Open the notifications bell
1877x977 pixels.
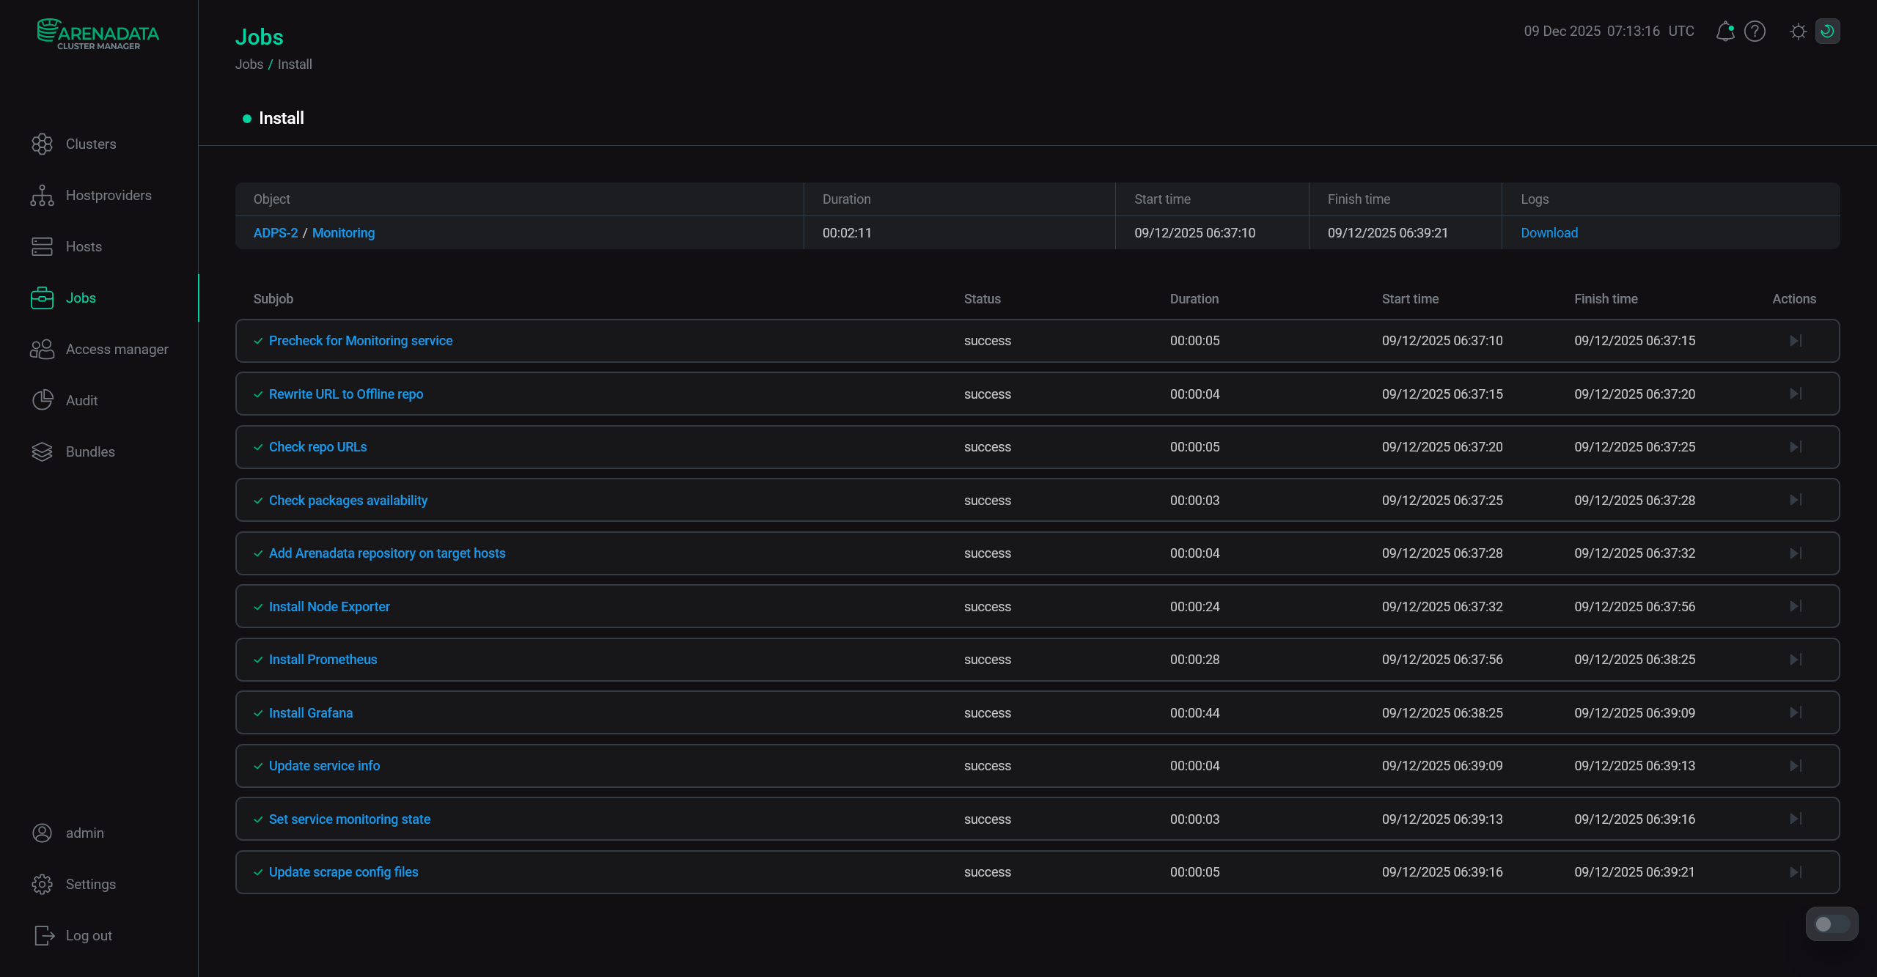click(x=1725, y=31)
